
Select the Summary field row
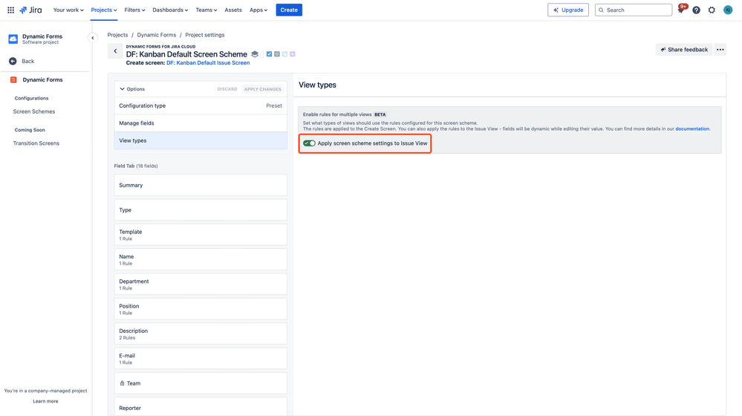pyautogui.click(x=201, y=185)
